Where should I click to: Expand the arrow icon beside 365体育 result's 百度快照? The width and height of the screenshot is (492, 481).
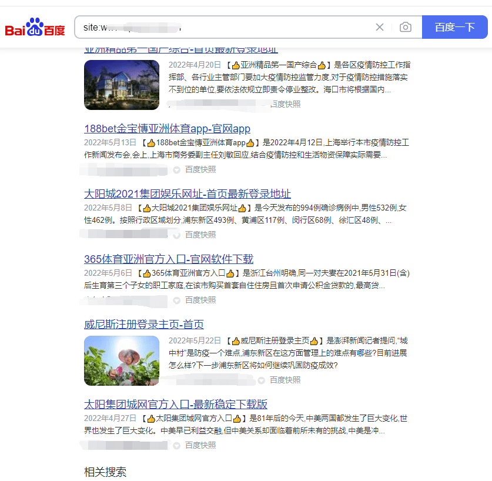[177, 300]
